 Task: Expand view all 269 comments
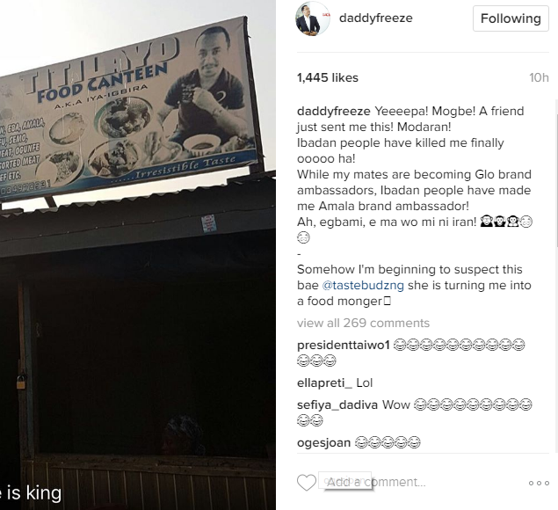tap(363, 323)
